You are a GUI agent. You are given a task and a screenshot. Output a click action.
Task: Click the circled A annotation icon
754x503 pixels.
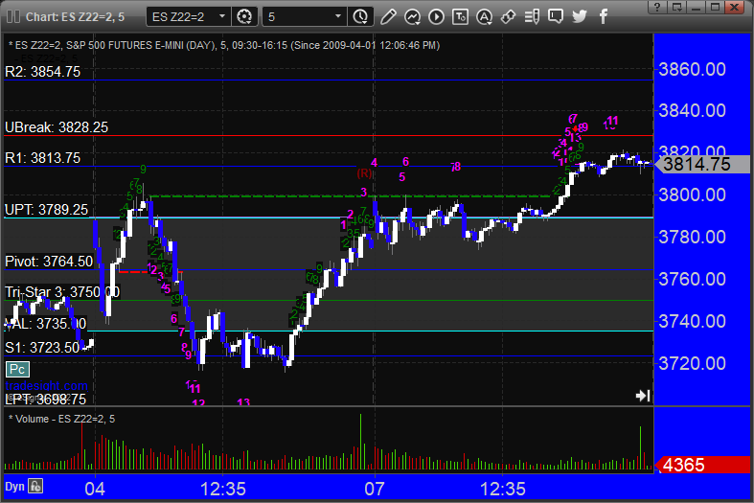[484, 17]
